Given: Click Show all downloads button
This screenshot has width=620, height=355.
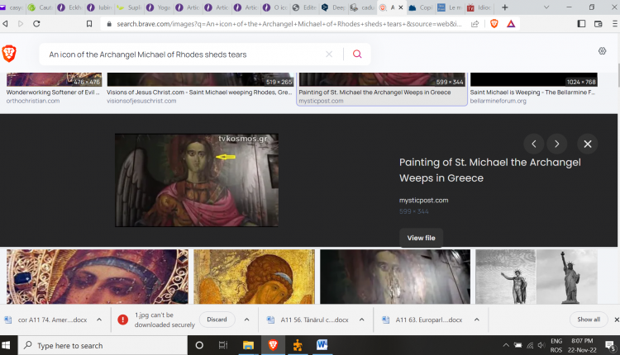Looking at the screenshot, I should pos(589,319).
